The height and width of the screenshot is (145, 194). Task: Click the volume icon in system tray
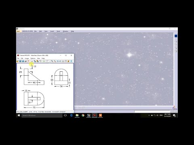click(158, 115)
